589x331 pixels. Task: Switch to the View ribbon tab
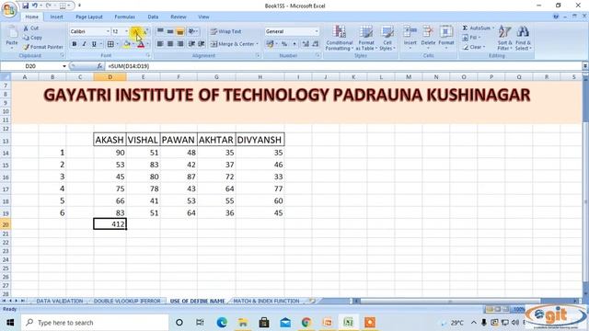[x=203, y=17]
